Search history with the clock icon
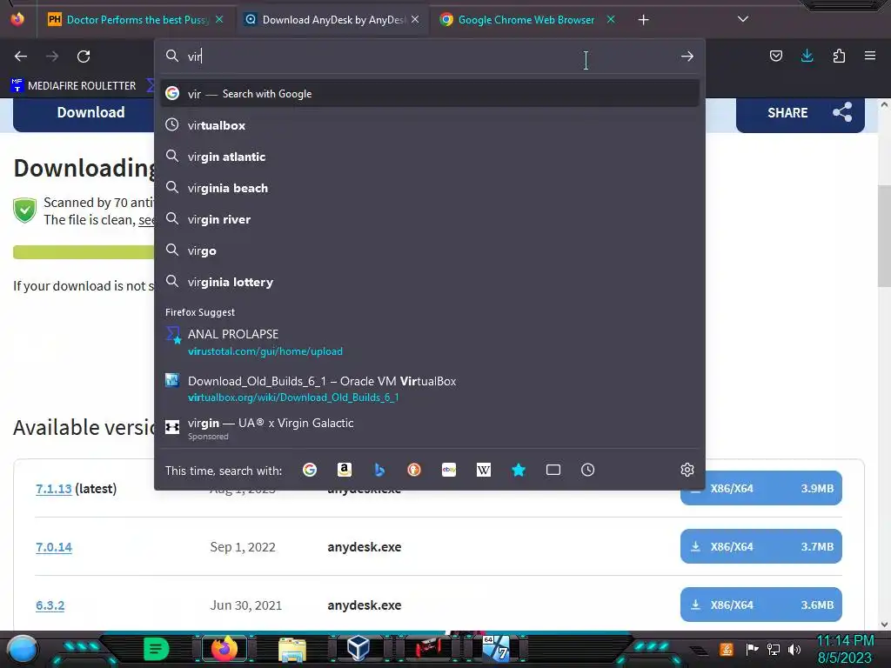The image size is (891, 668). [x=587, y=470]
